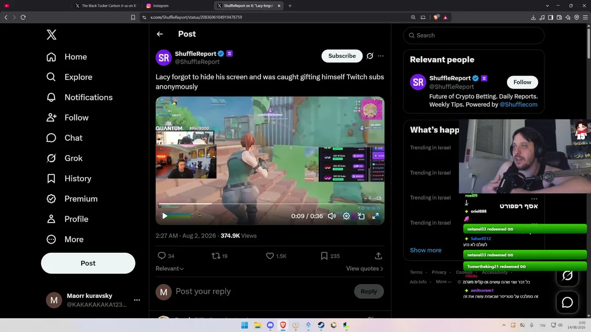Like the ShuffleReport post
The height and width of the screenshot is (332, 591).
click(270, 255)
